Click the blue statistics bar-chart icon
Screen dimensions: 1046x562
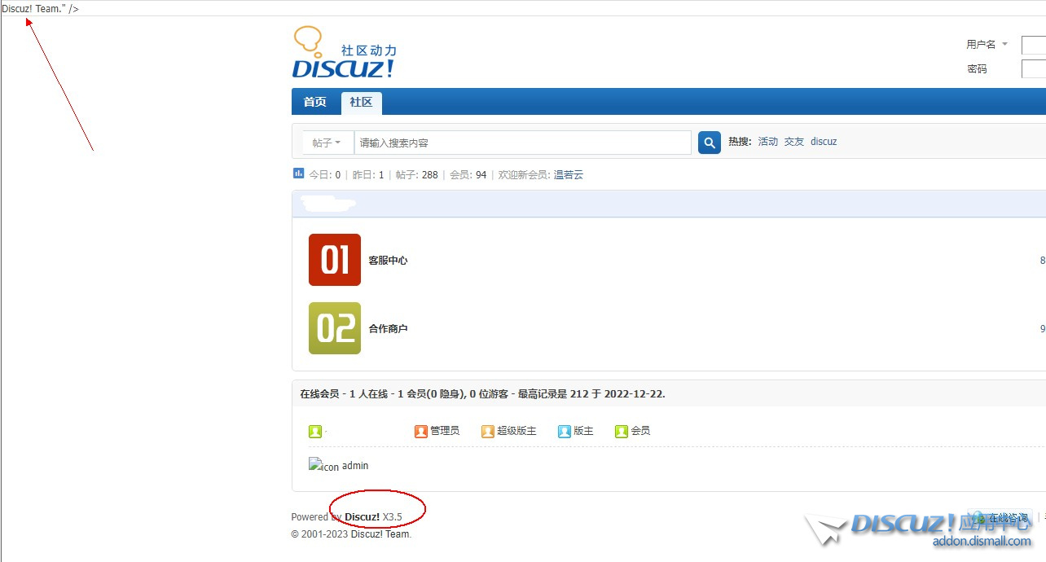[298, 173]
